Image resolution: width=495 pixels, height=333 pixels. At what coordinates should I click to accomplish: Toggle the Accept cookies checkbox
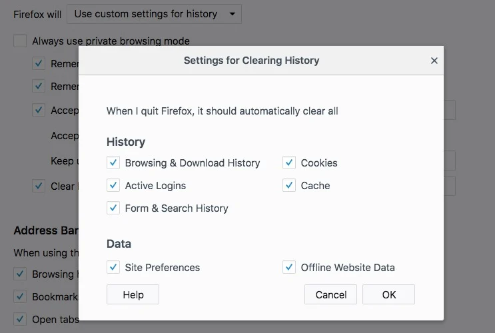coord(39,110)
